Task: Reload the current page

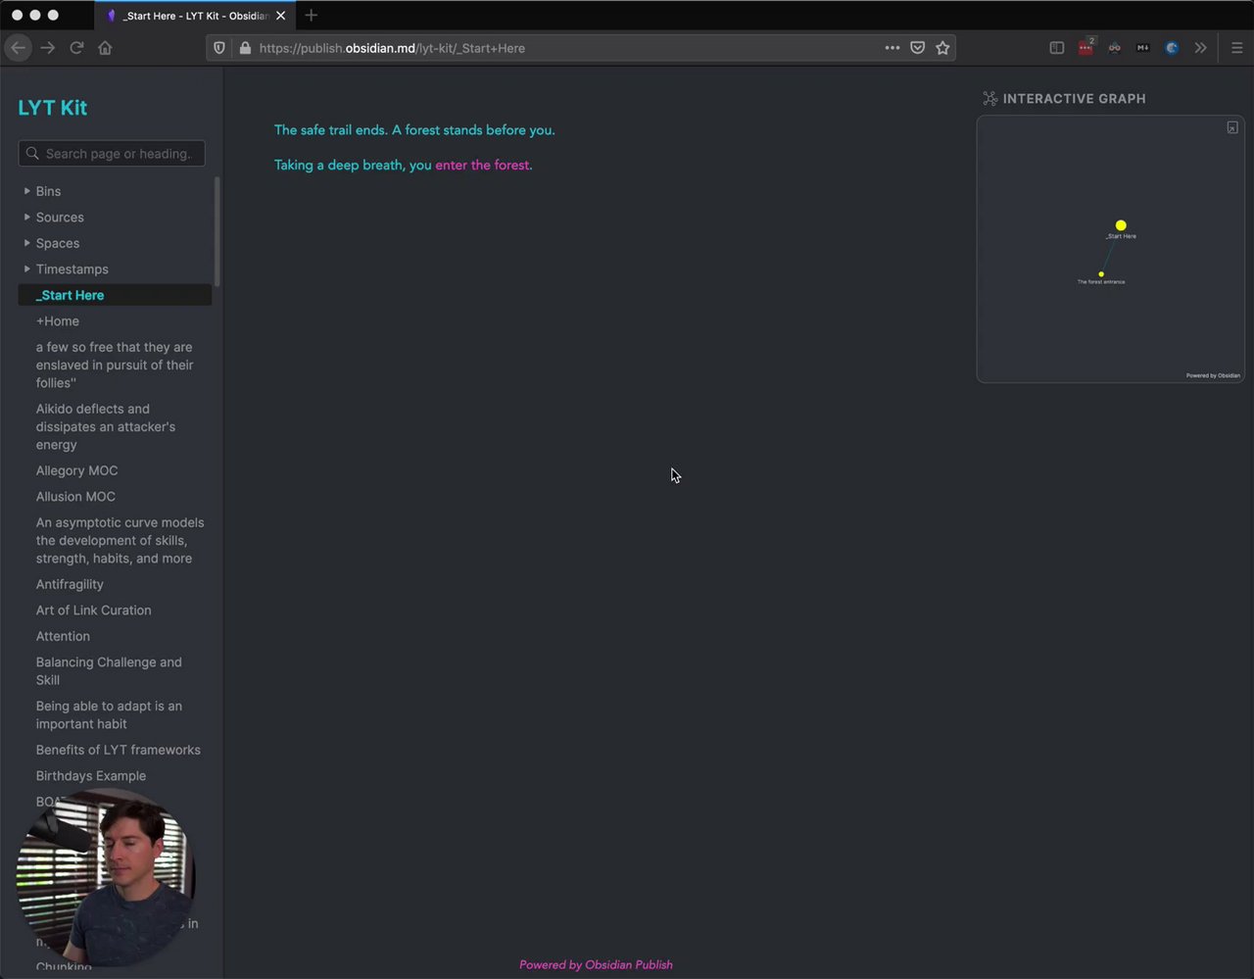Action: tap(76, 48)
